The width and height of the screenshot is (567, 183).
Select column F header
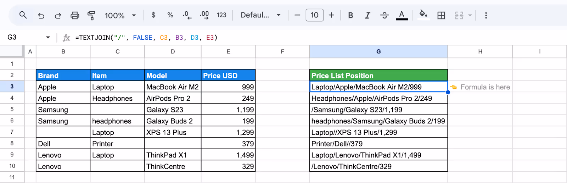[x=282, y=51]
